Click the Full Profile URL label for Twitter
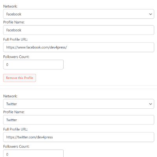157x157 pixels. pyautogui.click(x=15, y=129)
